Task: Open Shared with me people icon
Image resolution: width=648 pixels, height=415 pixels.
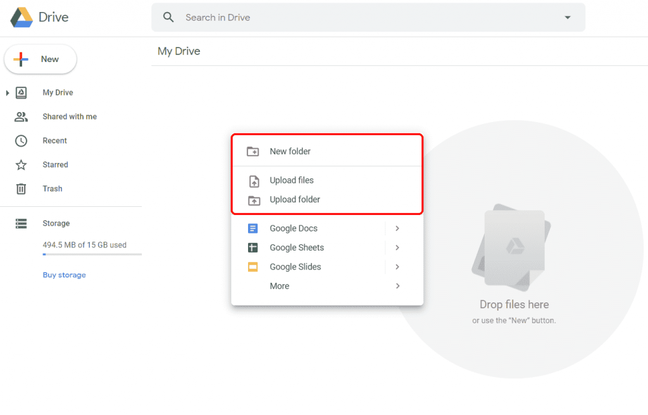Action: click(x=21, y=117)
